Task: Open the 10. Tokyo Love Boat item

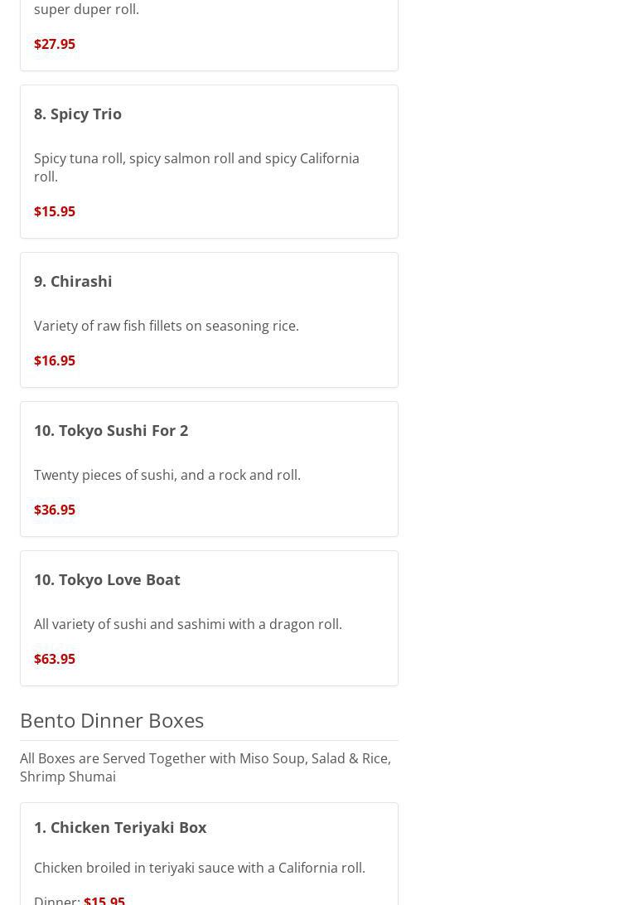Action: point(107,579)
